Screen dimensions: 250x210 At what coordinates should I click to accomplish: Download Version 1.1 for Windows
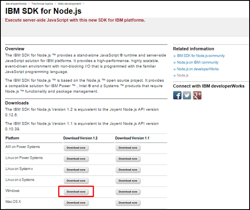coord(128,192)
